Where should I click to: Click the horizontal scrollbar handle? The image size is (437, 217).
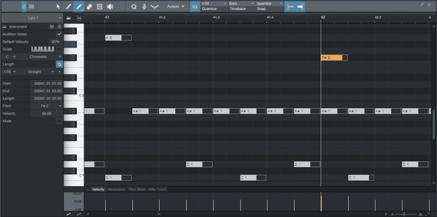(x=159, y=214)
